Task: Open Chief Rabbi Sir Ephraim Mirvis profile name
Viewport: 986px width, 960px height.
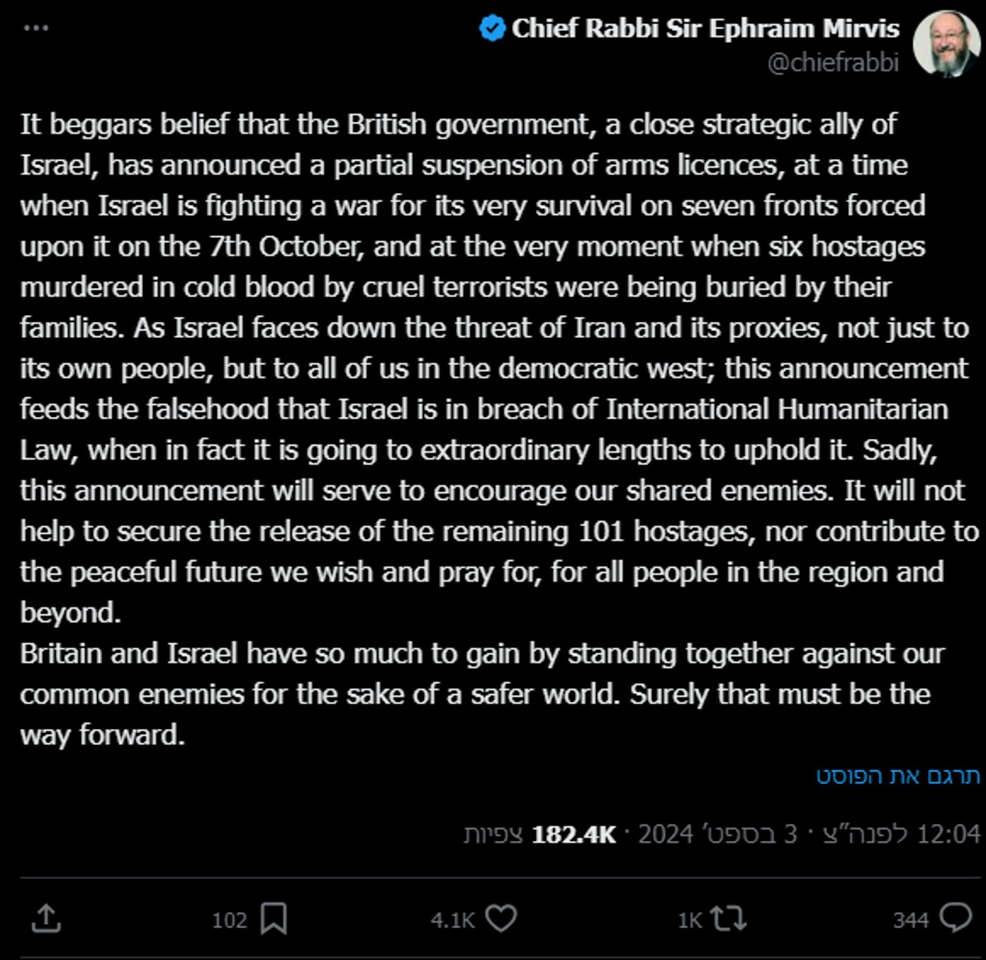Action: click(706, 29)
